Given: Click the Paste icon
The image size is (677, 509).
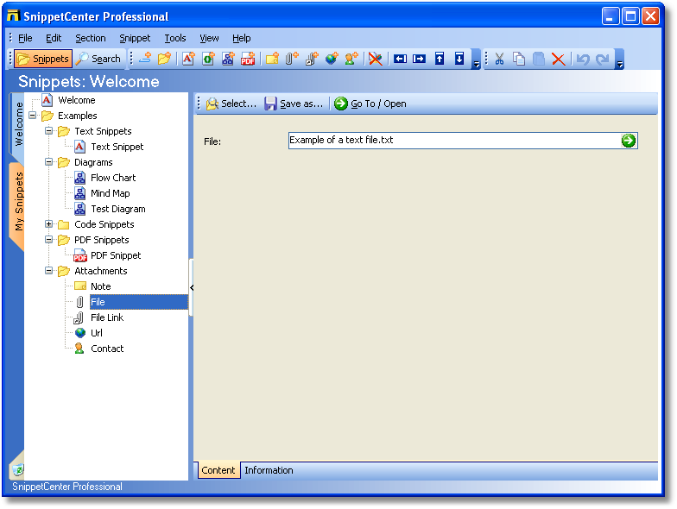Looking at the screenshot, I should (x=539, y=59).
